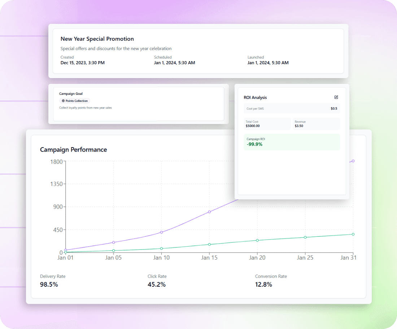
Task: Click the Conversion Rate 12.8% value
Action: click(263, 285)
